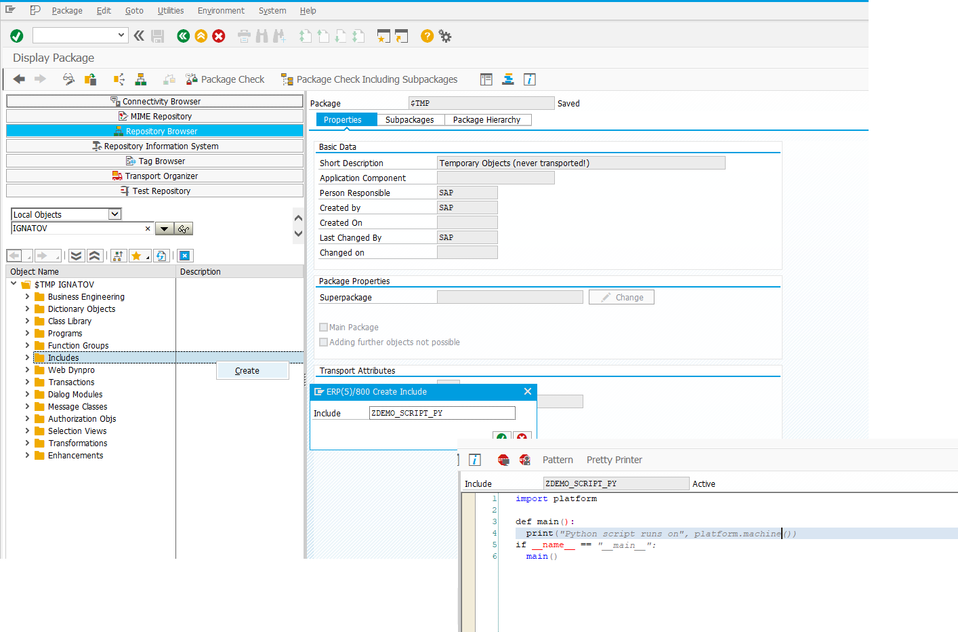Viewport: 958px width, 632px height.
Task: Click the Fullscreen On/Off layout icon
Action: click(x=486, y=79)
